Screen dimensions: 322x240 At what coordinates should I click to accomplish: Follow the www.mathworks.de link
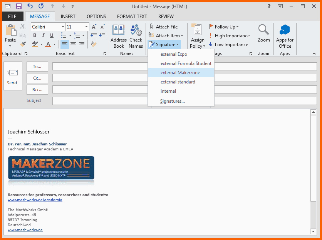click(25, 230)
